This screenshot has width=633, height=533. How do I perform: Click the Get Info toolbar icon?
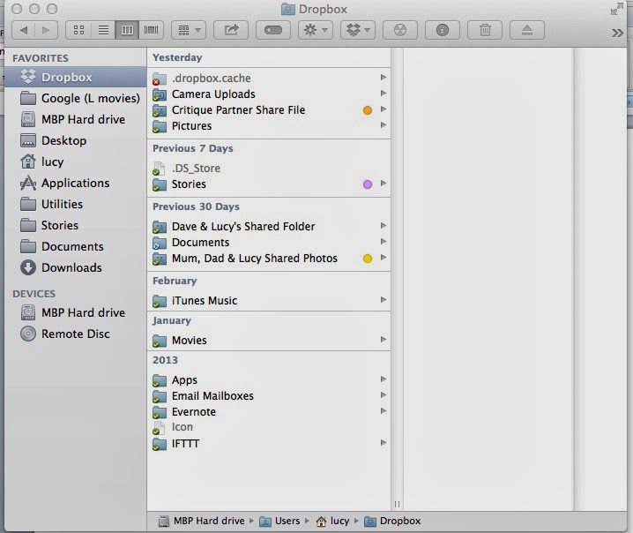(443, 30)
